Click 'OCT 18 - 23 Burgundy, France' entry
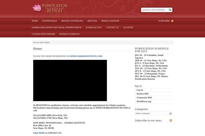This screenshot has height=136, width=205. 150,74
